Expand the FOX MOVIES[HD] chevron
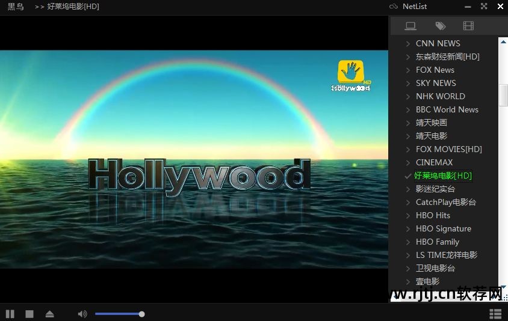The height and width of the screenshot is (321, 508). (408, 150)
